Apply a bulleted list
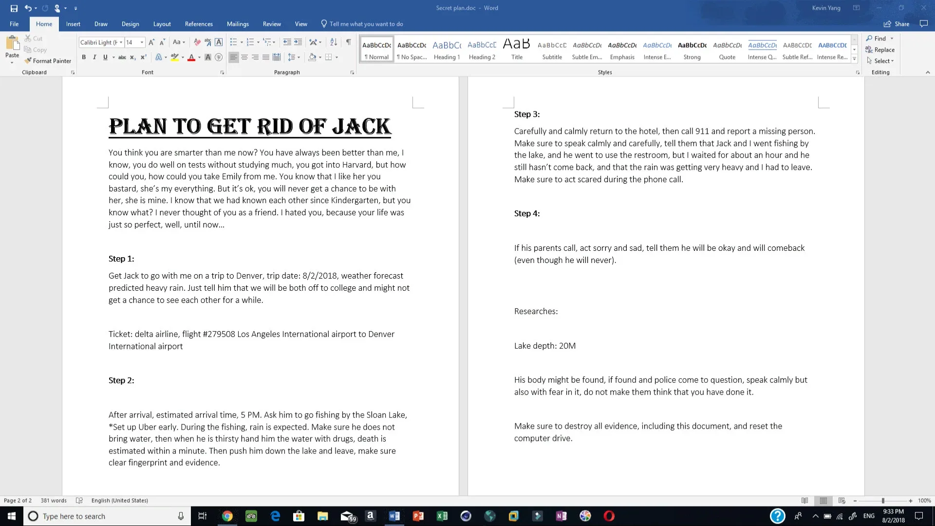The image size is (935, 526). pyautogui.click(x=234, y=42)
